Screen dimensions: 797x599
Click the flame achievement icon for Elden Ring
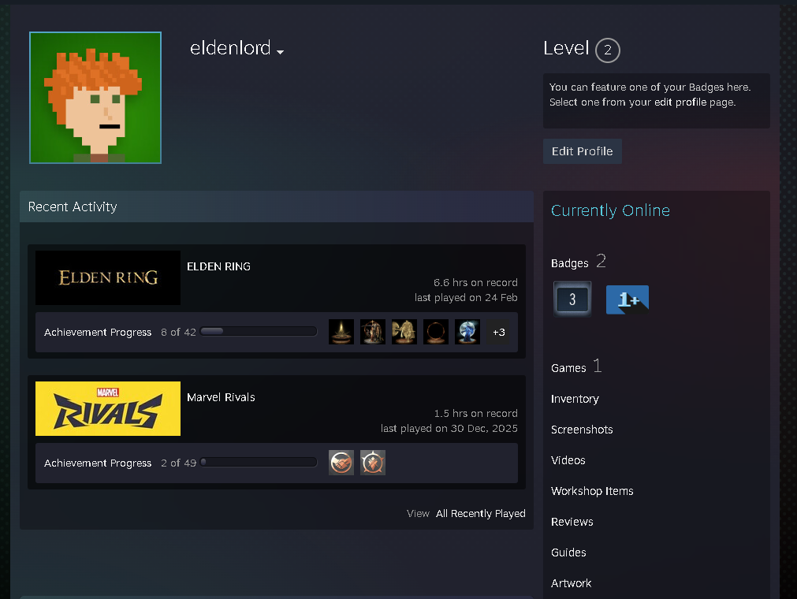pyautogui.click(x=341, y=332)
